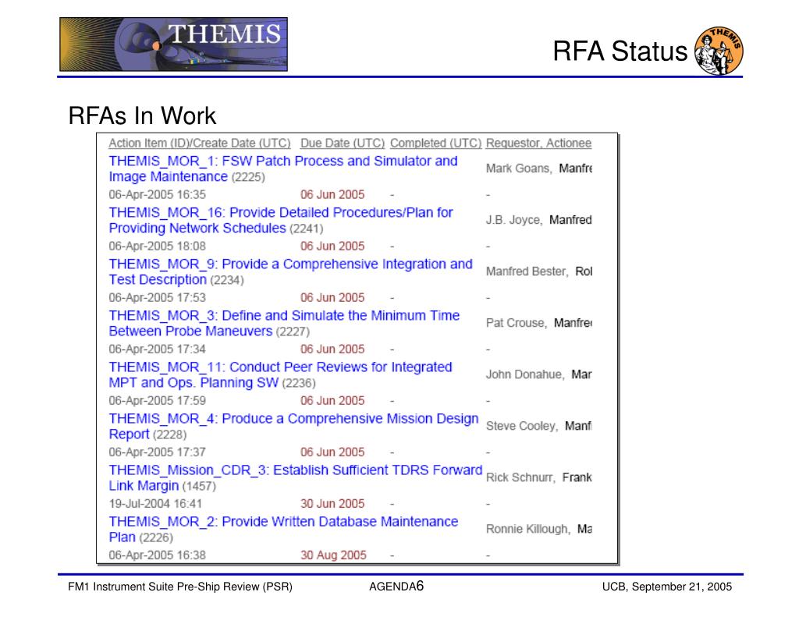
Task: Click the Action Item (ID)/Create Date column header
Action: 200,144
